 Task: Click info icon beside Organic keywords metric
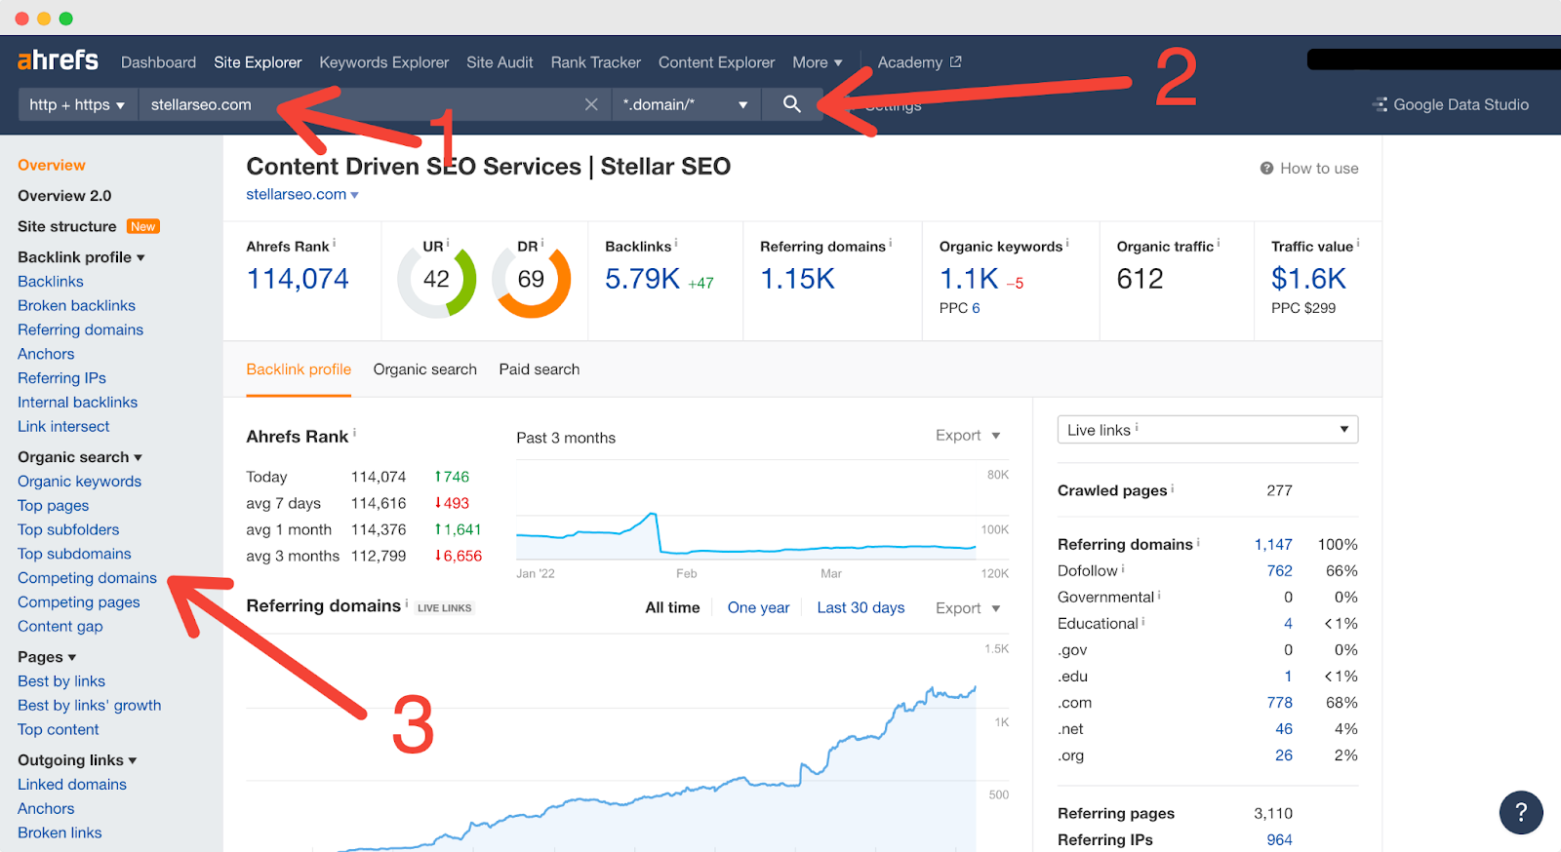click(1067, 244)
